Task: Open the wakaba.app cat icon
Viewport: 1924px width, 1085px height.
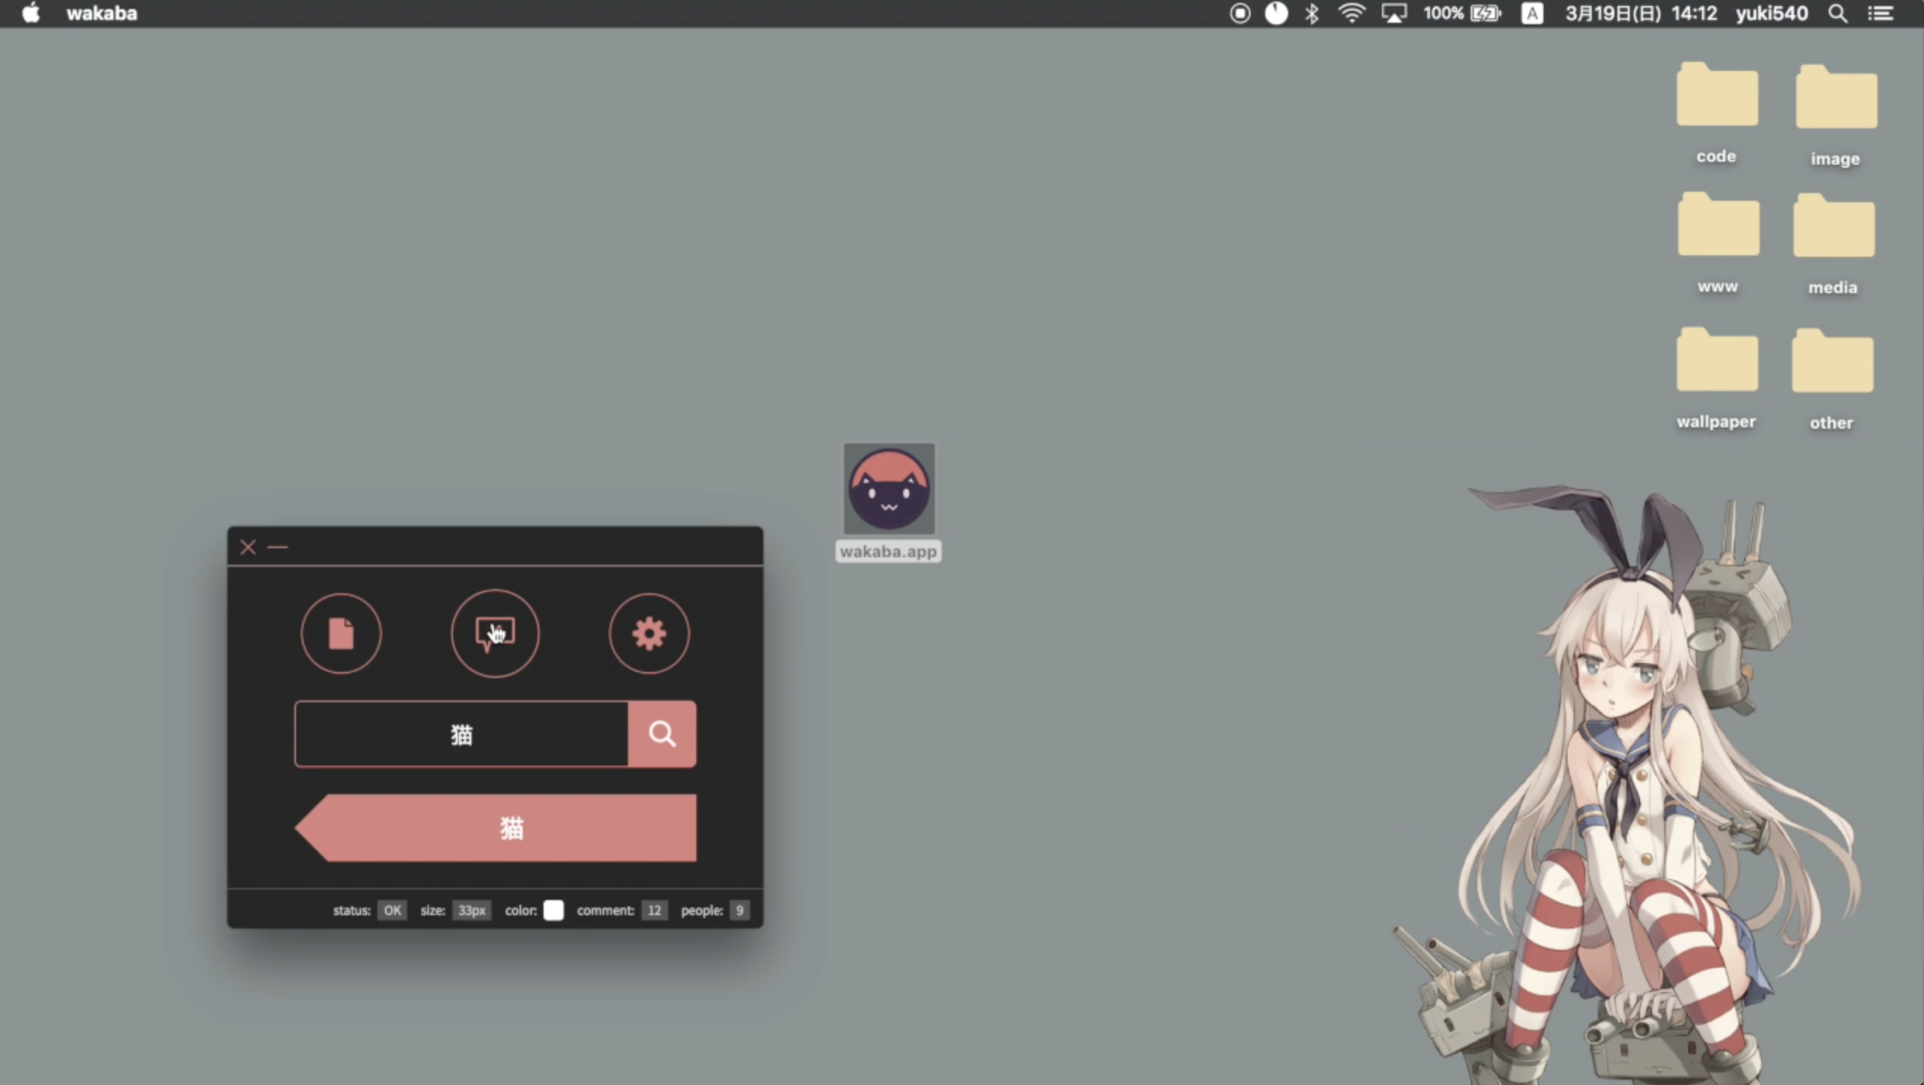Action: coord(889,490)
